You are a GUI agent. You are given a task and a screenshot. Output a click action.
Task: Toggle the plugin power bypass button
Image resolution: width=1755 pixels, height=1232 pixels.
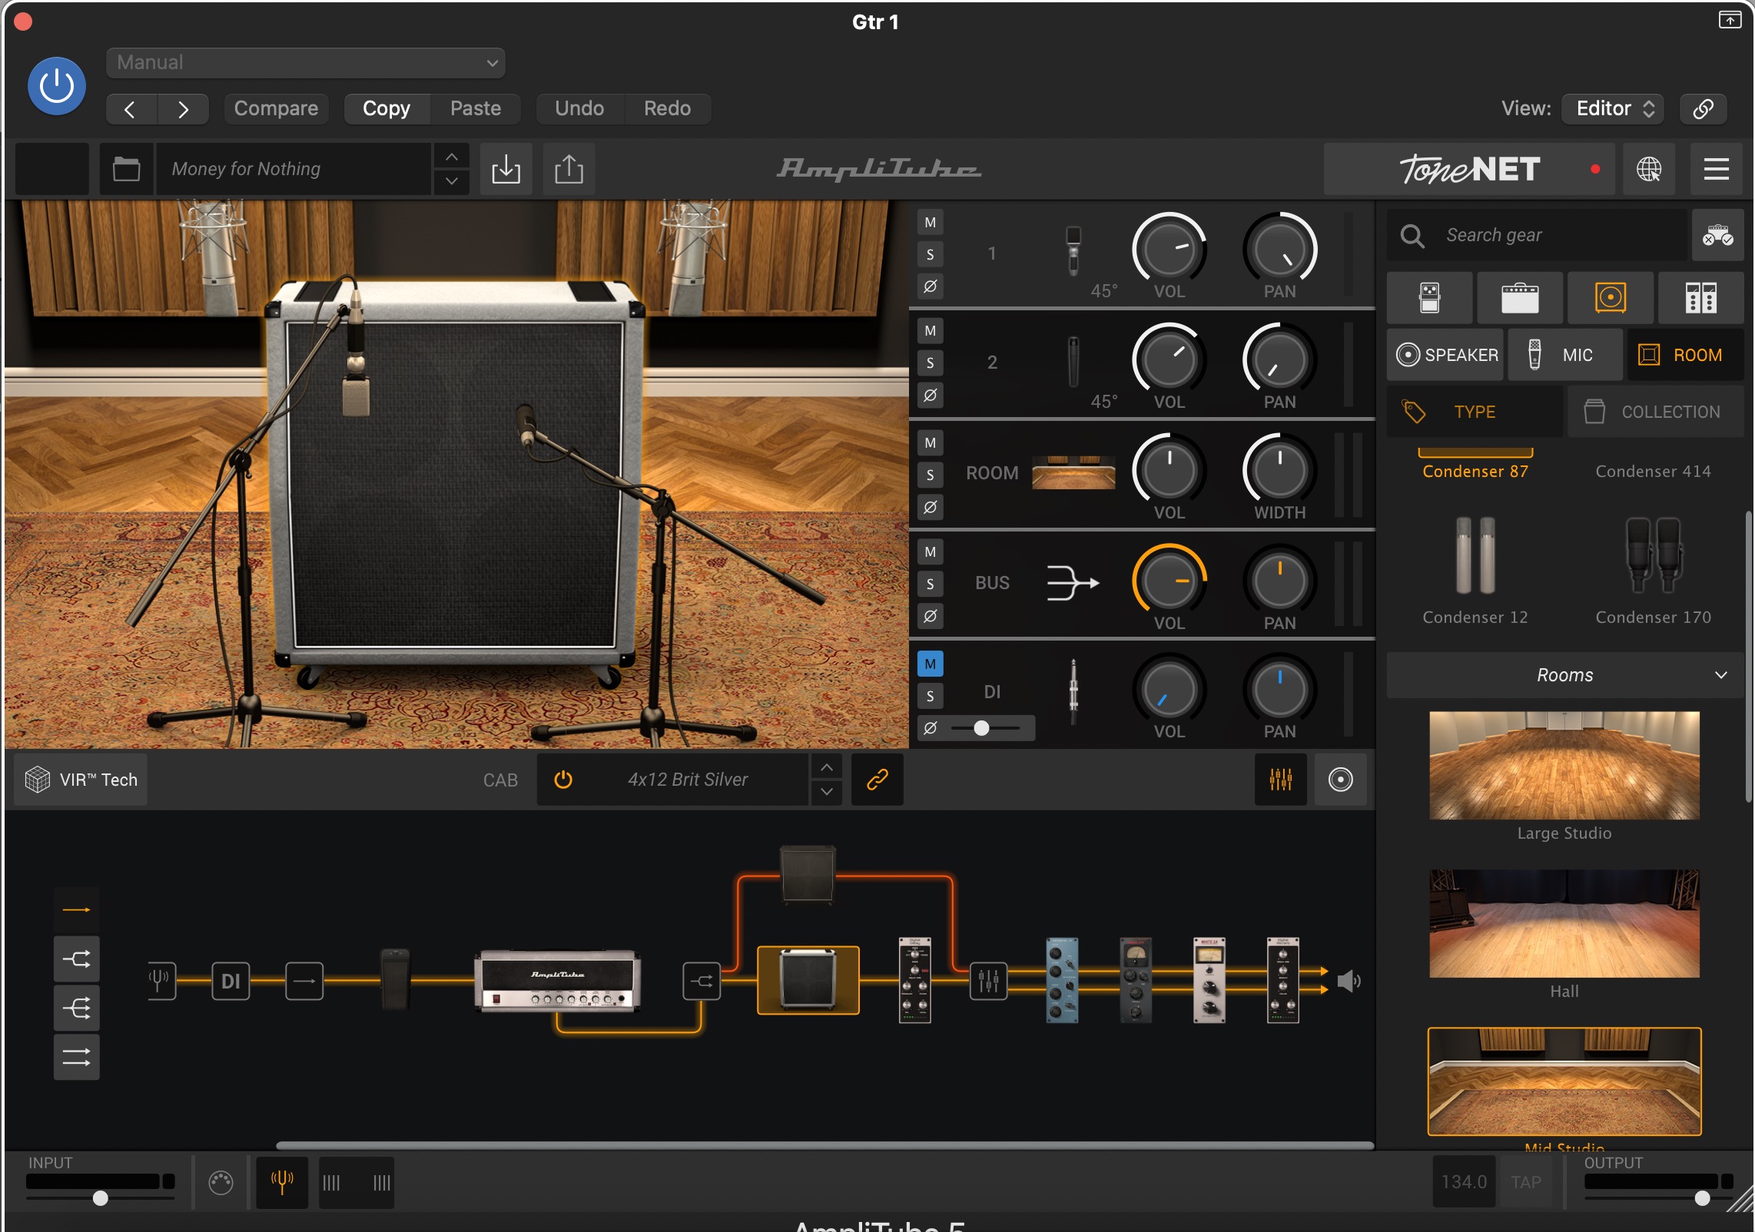click(x=57, y=86)
